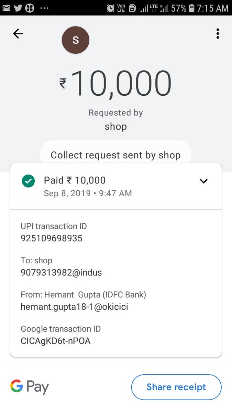
Task: Tap the Google transaction ID value
Action: coord(56,341)
